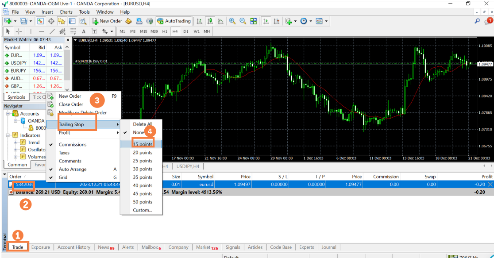Switch timeframe to W1
Screen dimensions: 494x258
[197, 31]
